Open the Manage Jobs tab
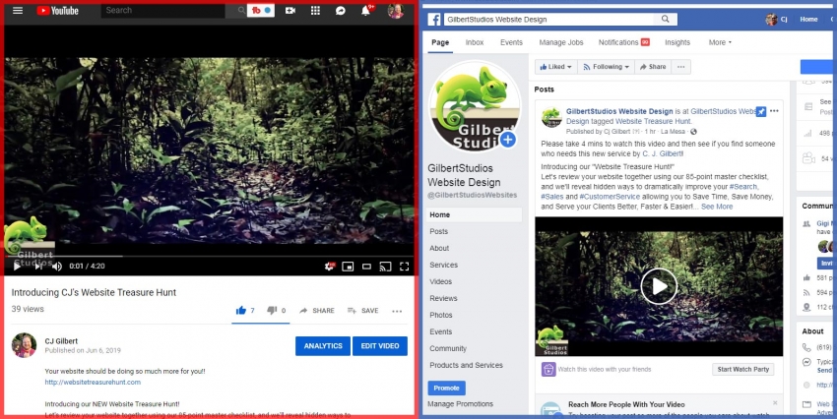 561,42
